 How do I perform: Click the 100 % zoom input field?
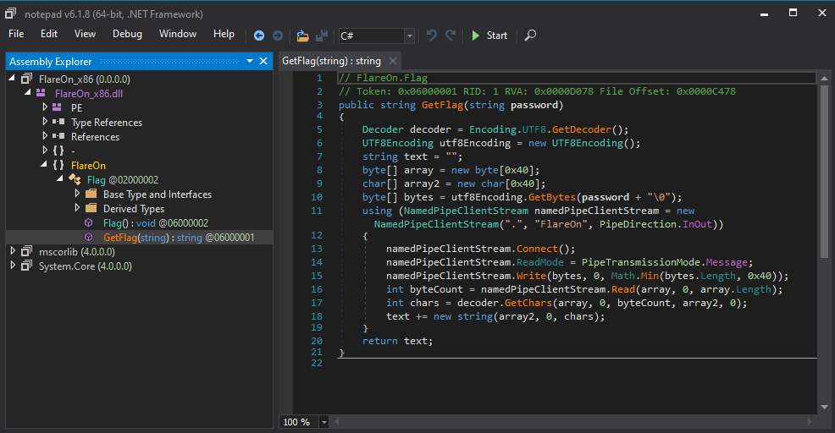pos(299,422)
